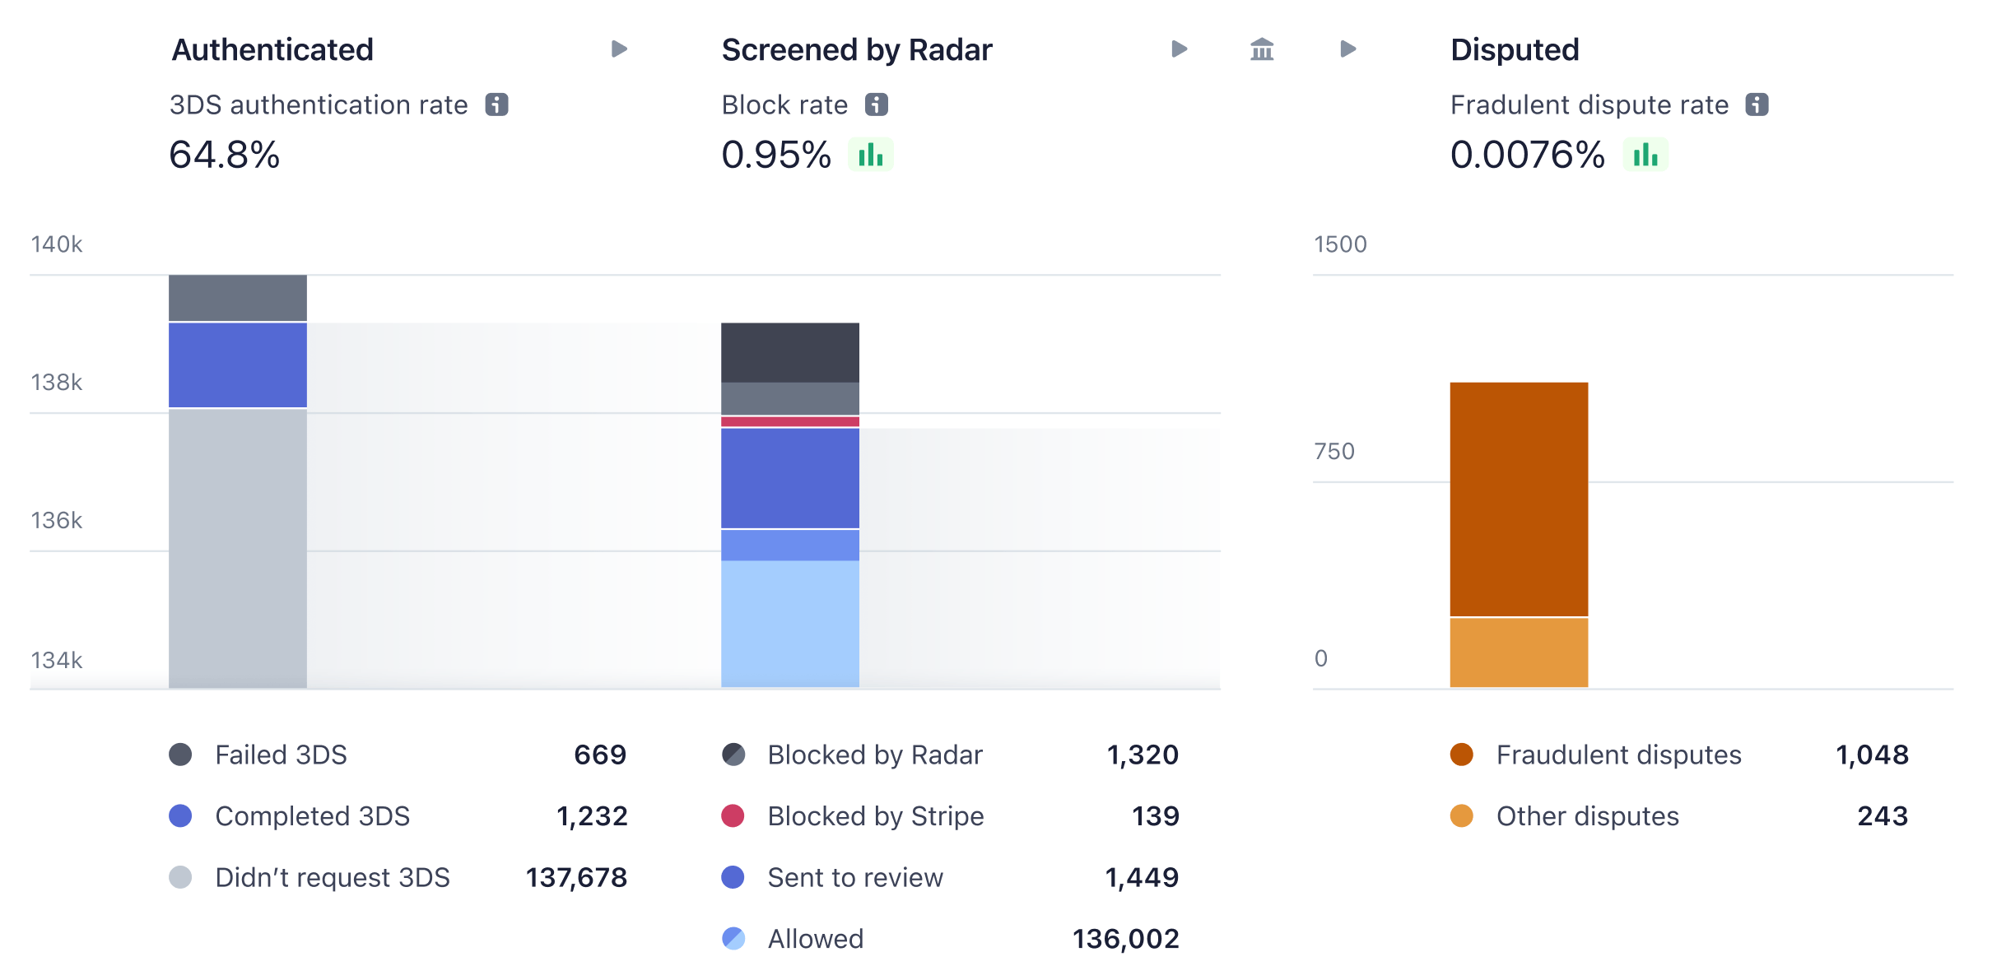Image resolution: width=1992 pixels, height=966 pixels.
Task: Click the 1,232 Completed 3DS count
Action: pyautogui.click(x=592, y=816)
